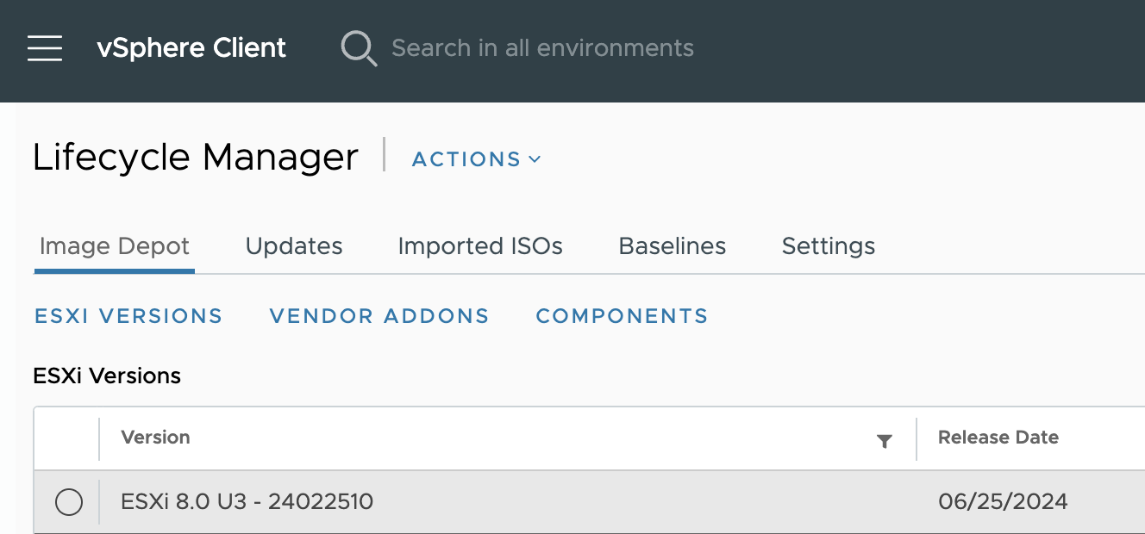The width and height of the screenshot is (1145, 534).
Task: Open the Actions dropdown menu
Action: coord(466,159)
